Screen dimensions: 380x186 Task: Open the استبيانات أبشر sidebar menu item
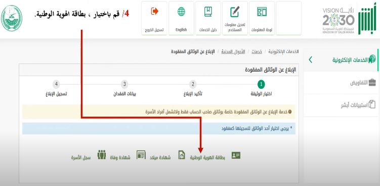pos(341,105)
